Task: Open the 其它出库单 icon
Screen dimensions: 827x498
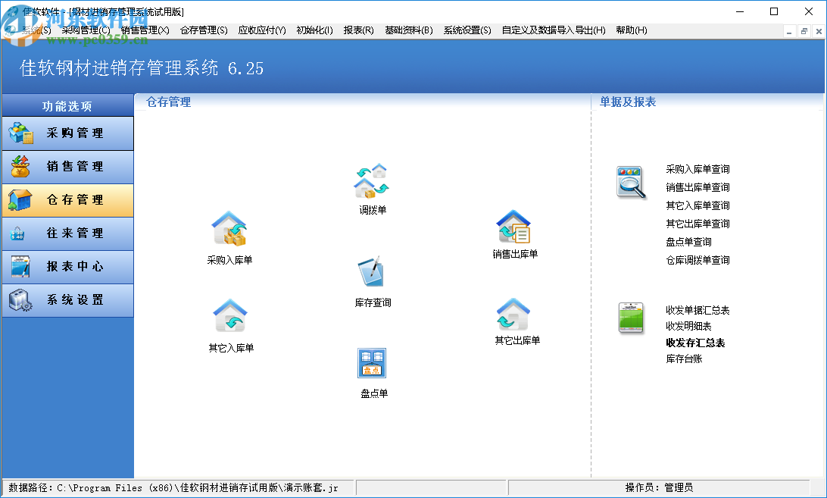Action: [513, 315]
